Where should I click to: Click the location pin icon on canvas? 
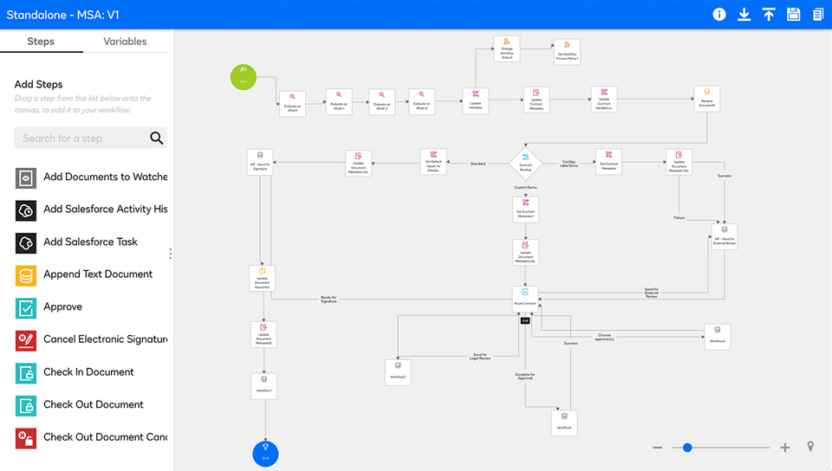pyautogui.click(x=810, y=447)
